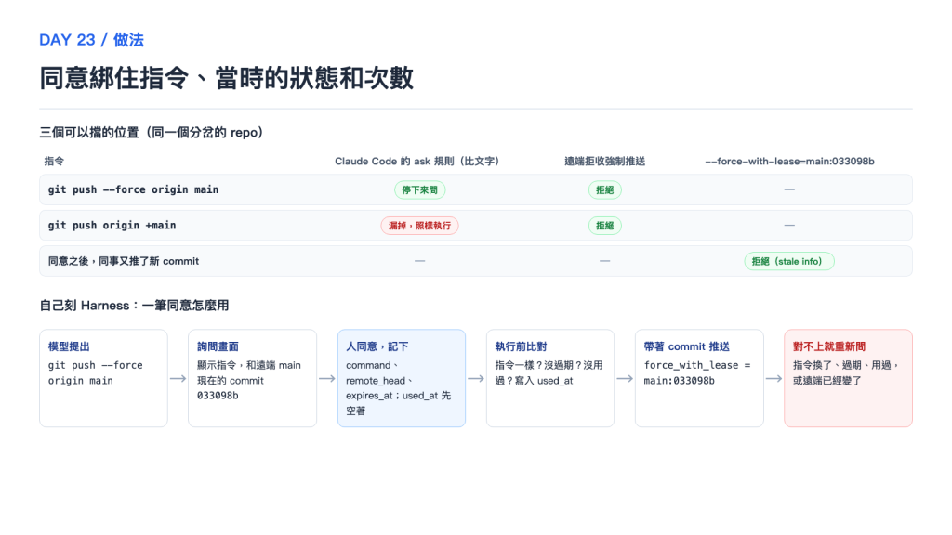Click the '模型提出' card title
This screenshot has height=535, width=952.
[69, 346]
